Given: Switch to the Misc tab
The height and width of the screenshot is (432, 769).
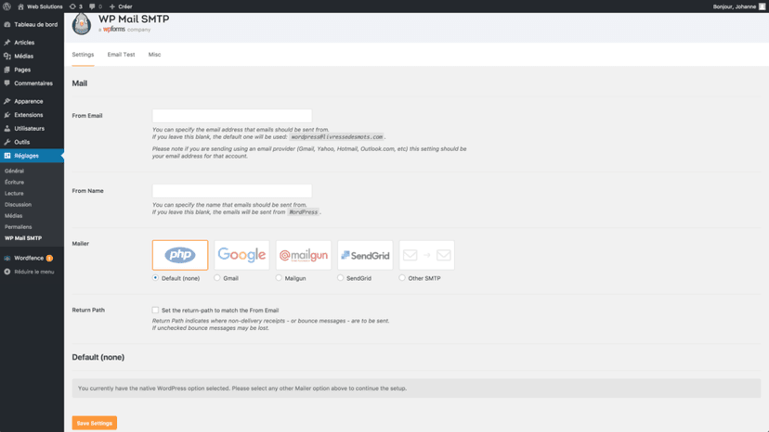Looking at the screenshot, I should point(154,55).
